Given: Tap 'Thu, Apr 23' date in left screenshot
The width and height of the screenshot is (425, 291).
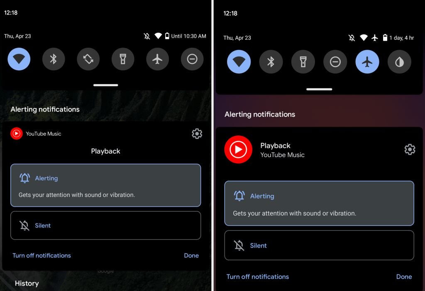Looking at the screenshot, I should [17, 36].
